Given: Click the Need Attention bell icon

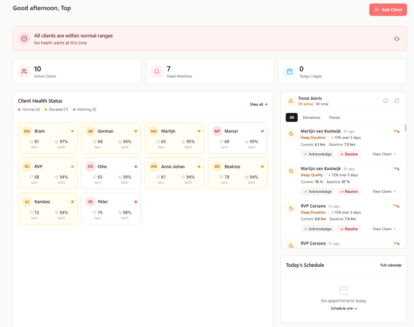Looking at the screenshot, I should click(156, 71).
